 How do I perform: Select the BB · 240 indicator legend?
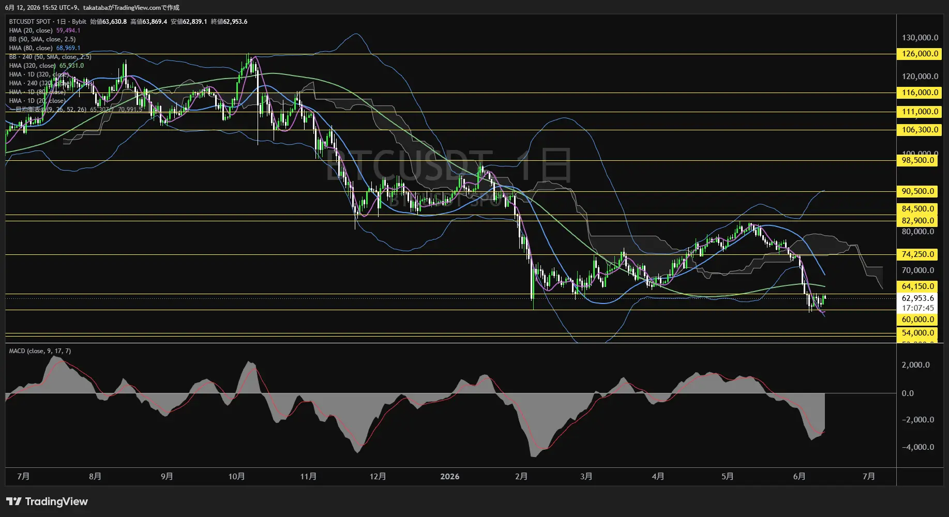point(50,57)
